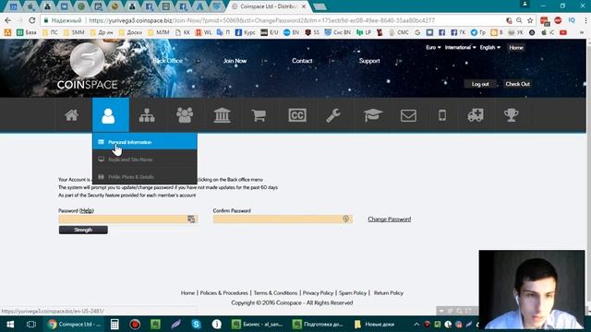The image size is (591, 332).
Task: Open Calculator from the taskbar
Action: pyautogui.click(x=115, y=324)
